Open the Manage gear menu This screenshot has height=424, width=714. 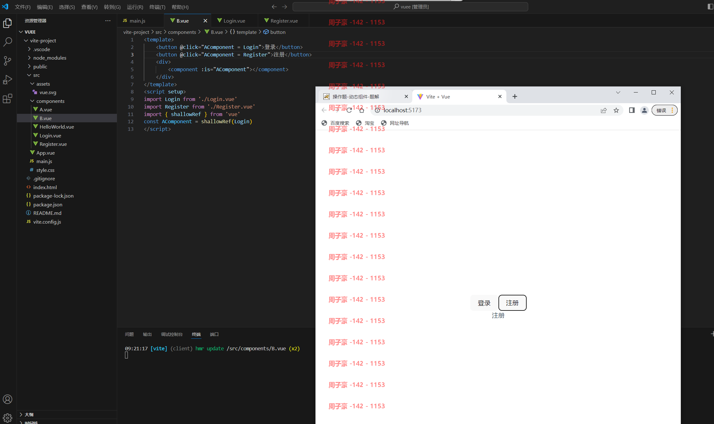tap(8, 417)
